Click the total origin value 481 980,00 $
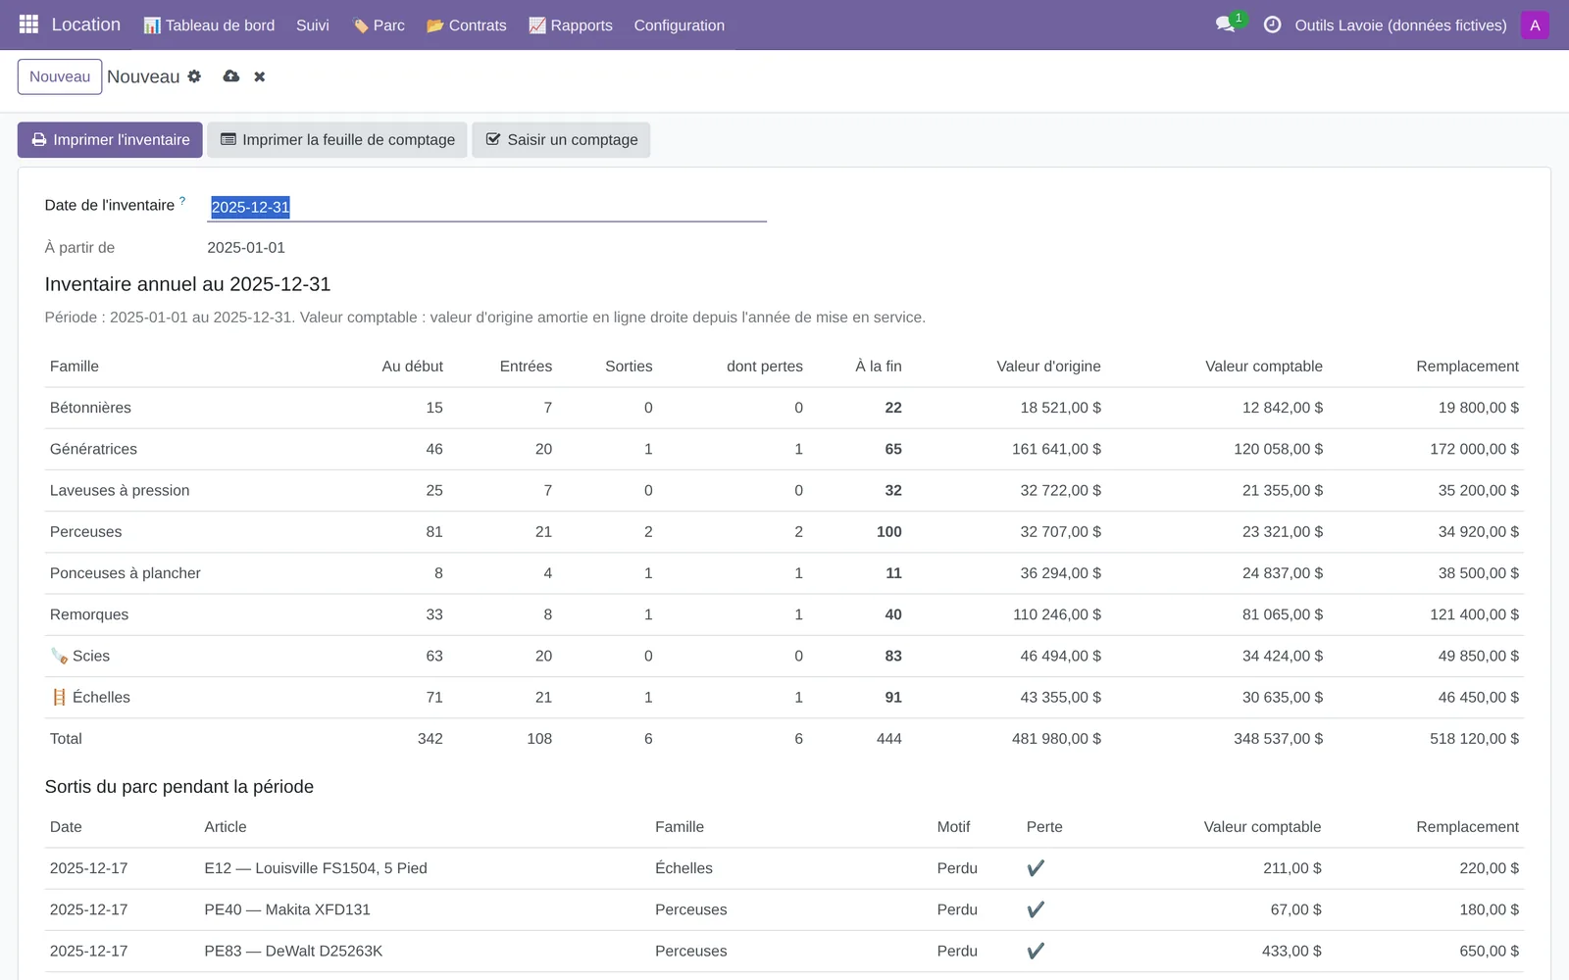 point(1056,739)
